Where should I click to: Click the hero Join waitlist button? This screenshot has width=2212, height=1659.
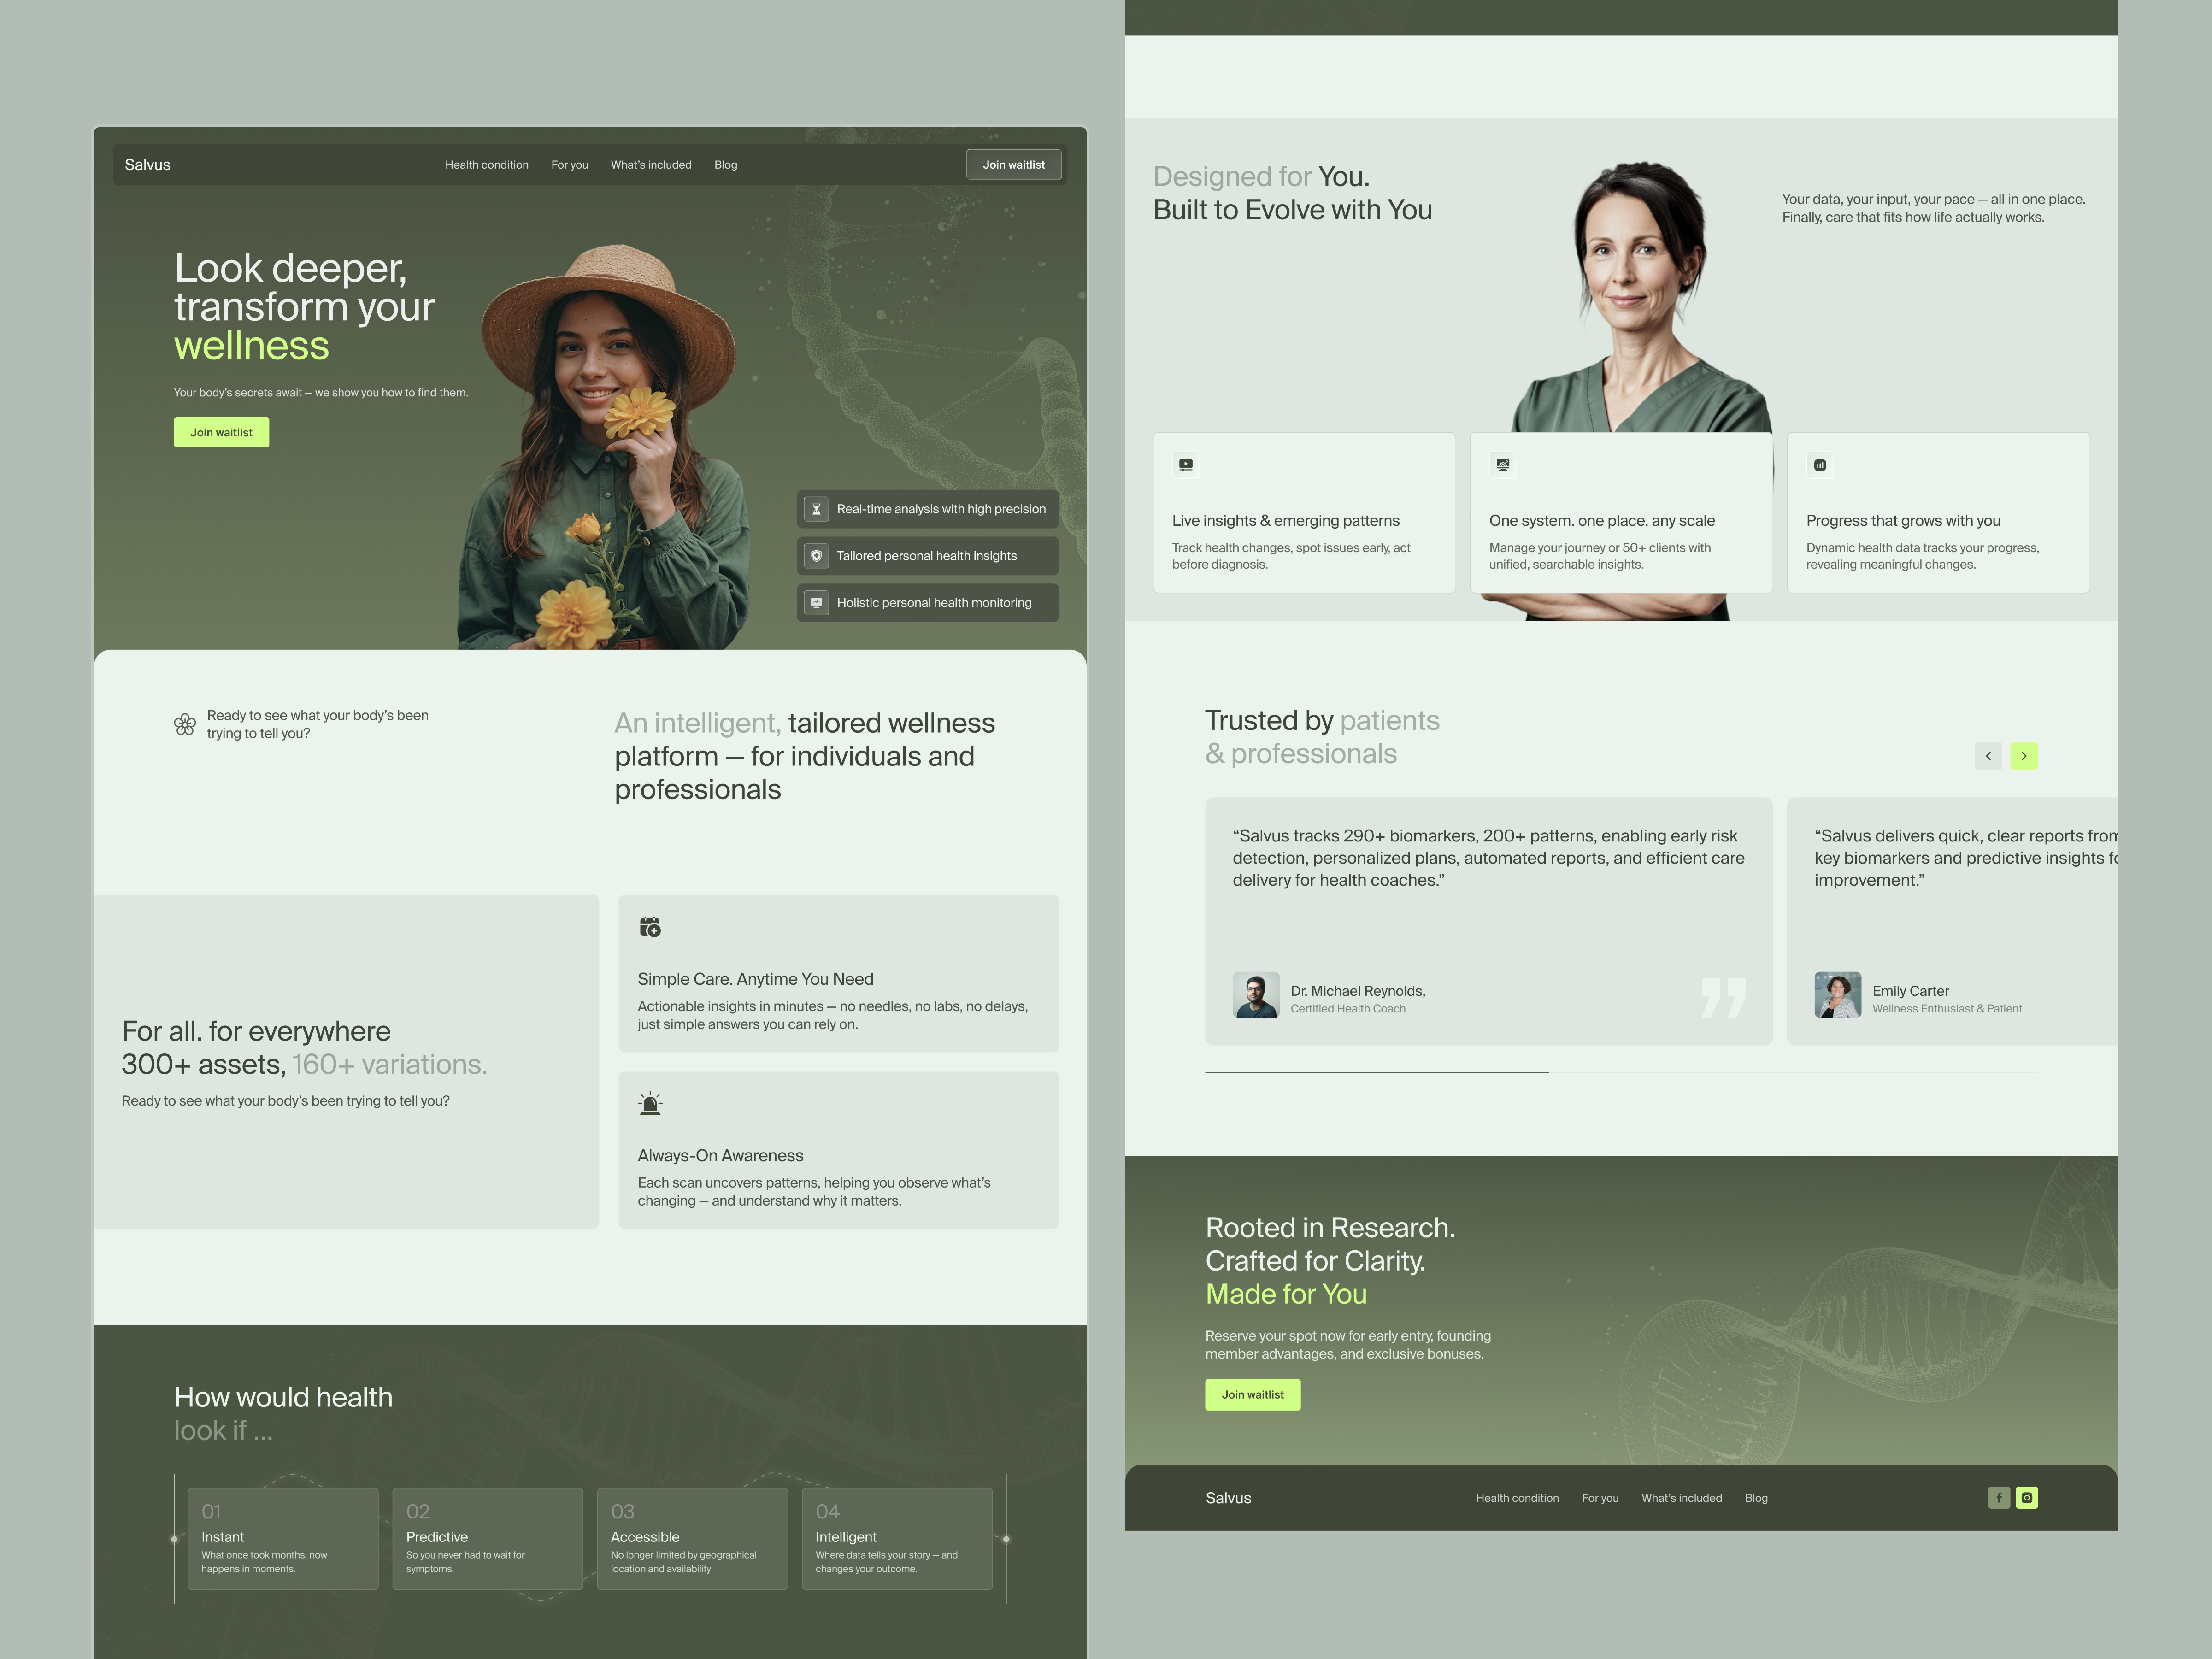(221, 432)
